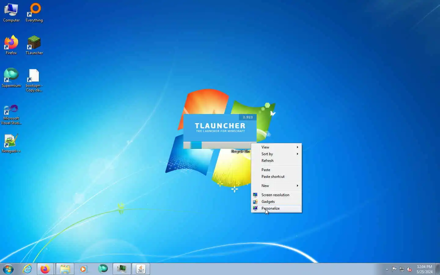Select the Notepad++ desktop shortcut
This screenshot has width=440, height=275.
pyautogui.click(x=11, y=144)
